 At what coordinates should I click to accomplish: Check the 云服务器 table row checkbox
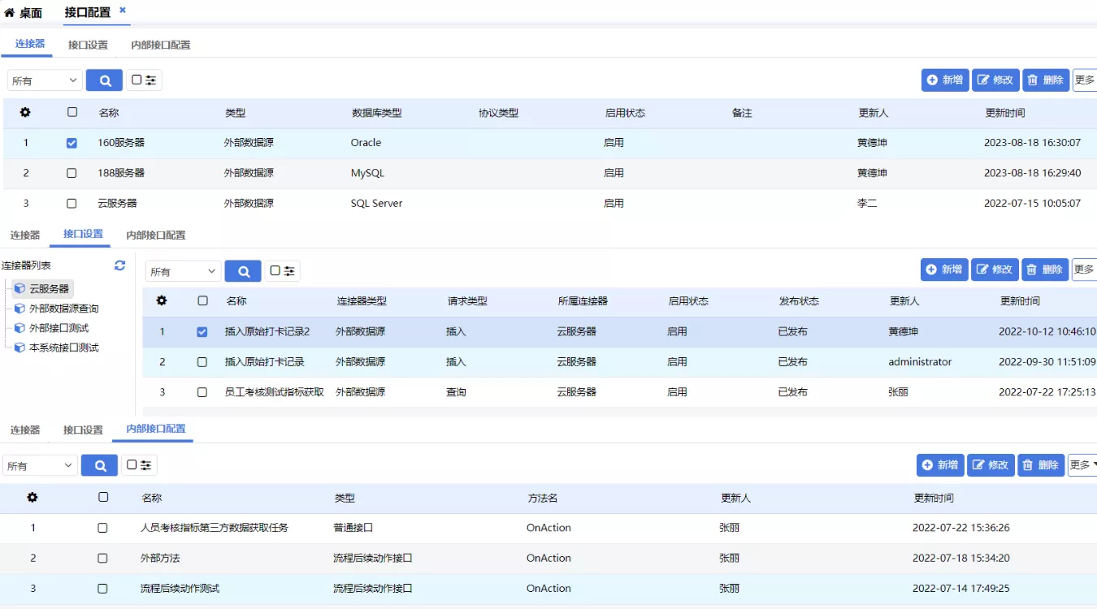tap(72, 203)
